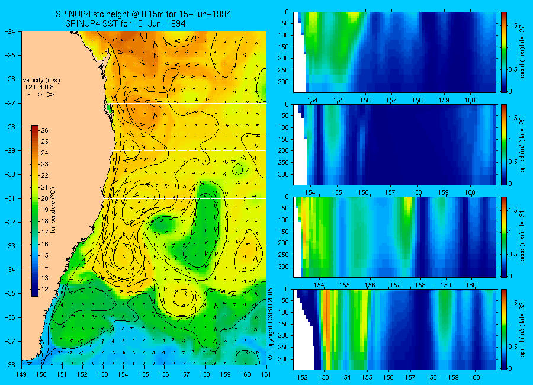Screen dimensions: 533x385
Task: Click the "speed (m/s) lat=-31" label
Action: pyautogui.click(x=523, y=237)
